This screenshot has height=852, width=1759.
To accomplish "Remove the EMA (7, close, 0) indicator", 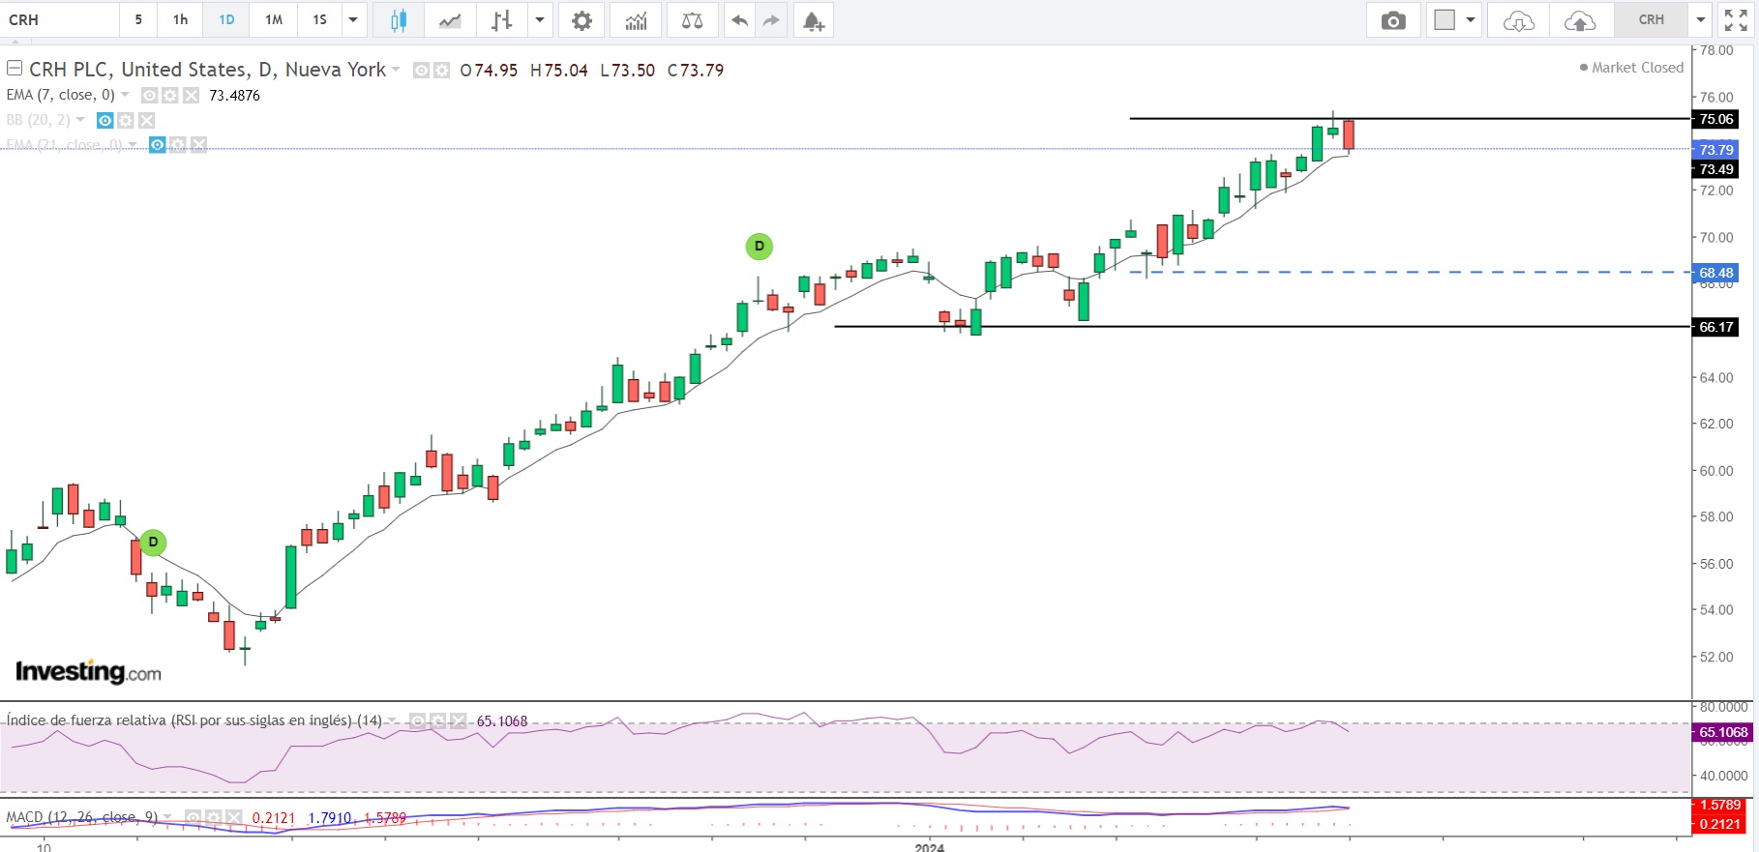I will click(192, 95).
